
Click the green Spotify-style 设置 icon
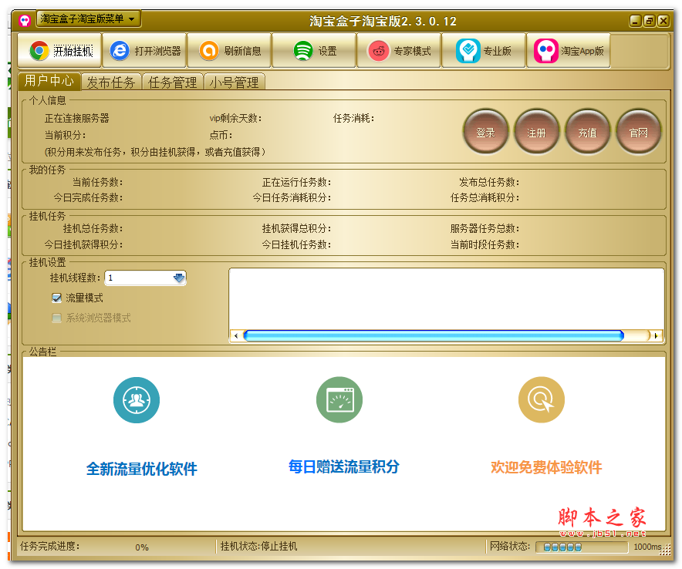point(303,51)
